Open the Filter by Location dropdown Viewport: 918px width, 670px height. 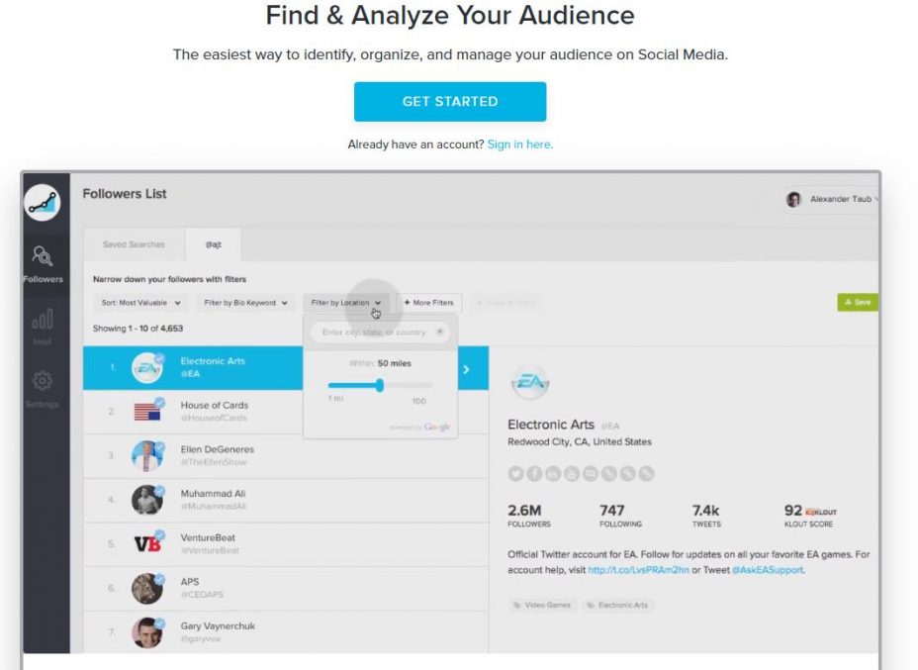tap(345, 303)
